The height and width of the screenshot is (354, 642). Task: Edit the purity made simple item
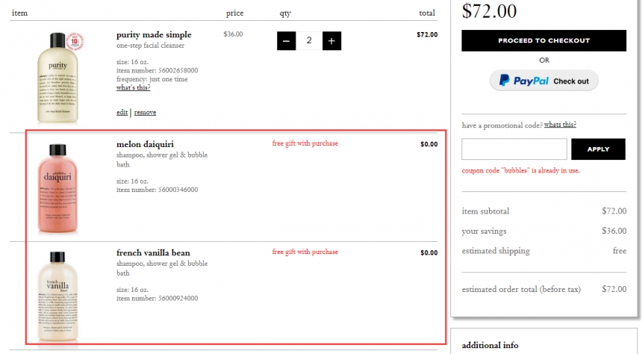pyautogui.click(x=122, y=112)
